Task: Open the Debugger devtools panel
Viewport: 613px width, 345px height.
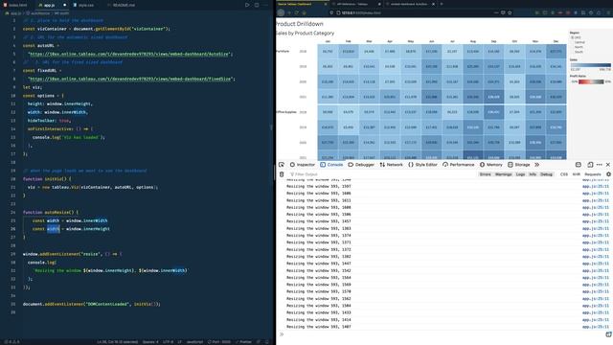Action: tap(361, 165)
